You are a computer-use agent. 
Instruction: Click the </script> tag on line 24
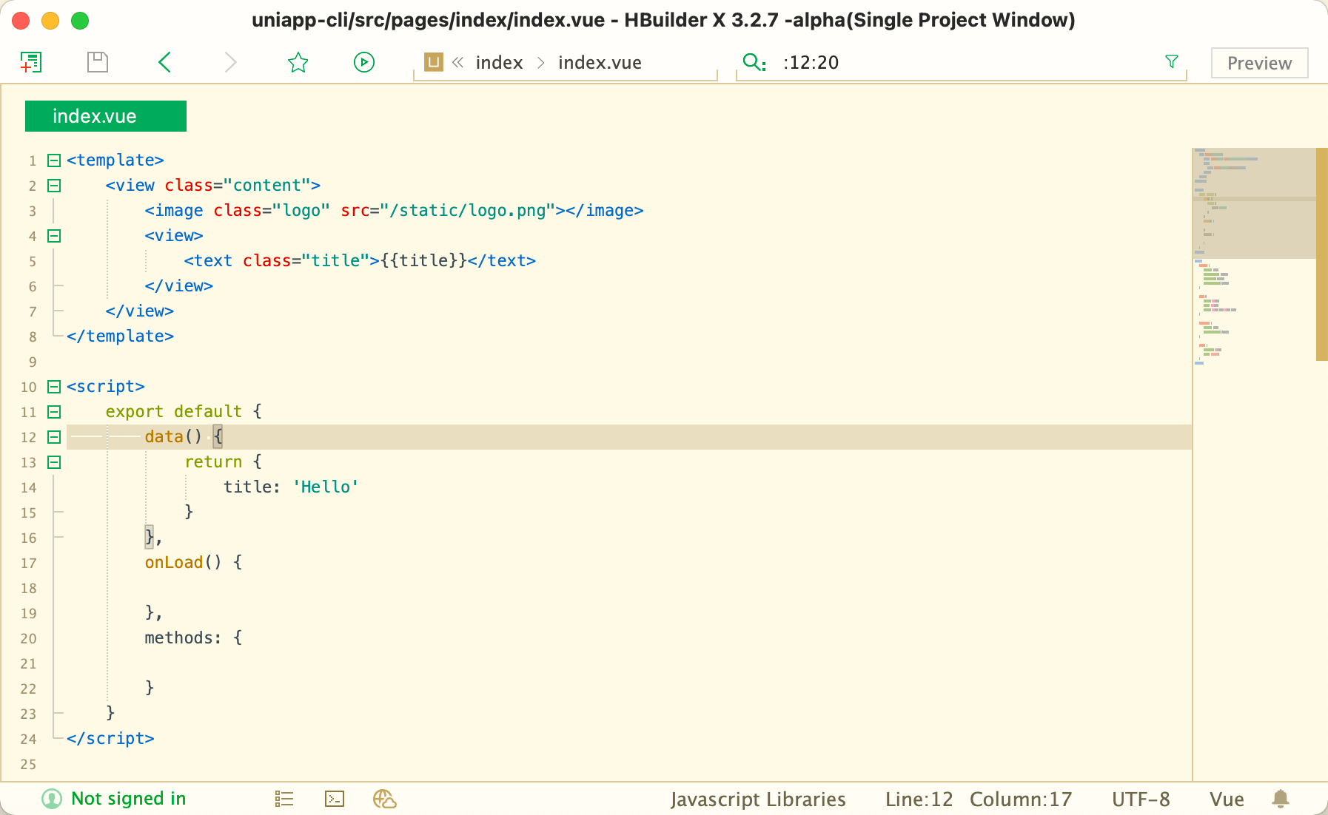(110, 738)
